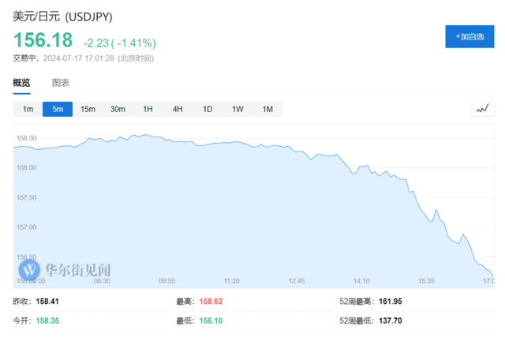Click the 158.50 y-axis price label
Screen dimensions: 505x337
pos(28,138)
